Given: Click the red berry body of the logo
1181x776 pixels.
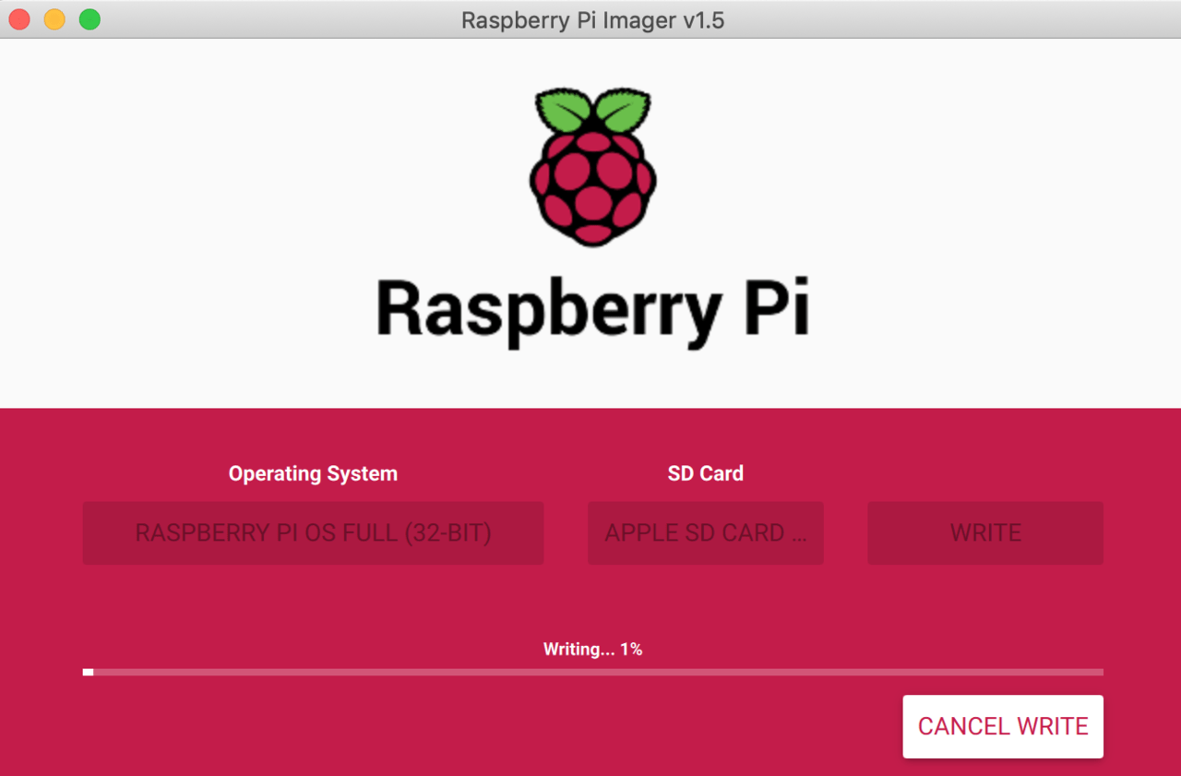Looking at the screenshot, I should pos(592,188).
